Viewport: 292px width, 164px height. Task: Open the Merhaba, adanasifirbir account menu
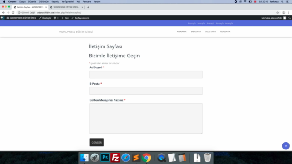(x=274, y=18)
